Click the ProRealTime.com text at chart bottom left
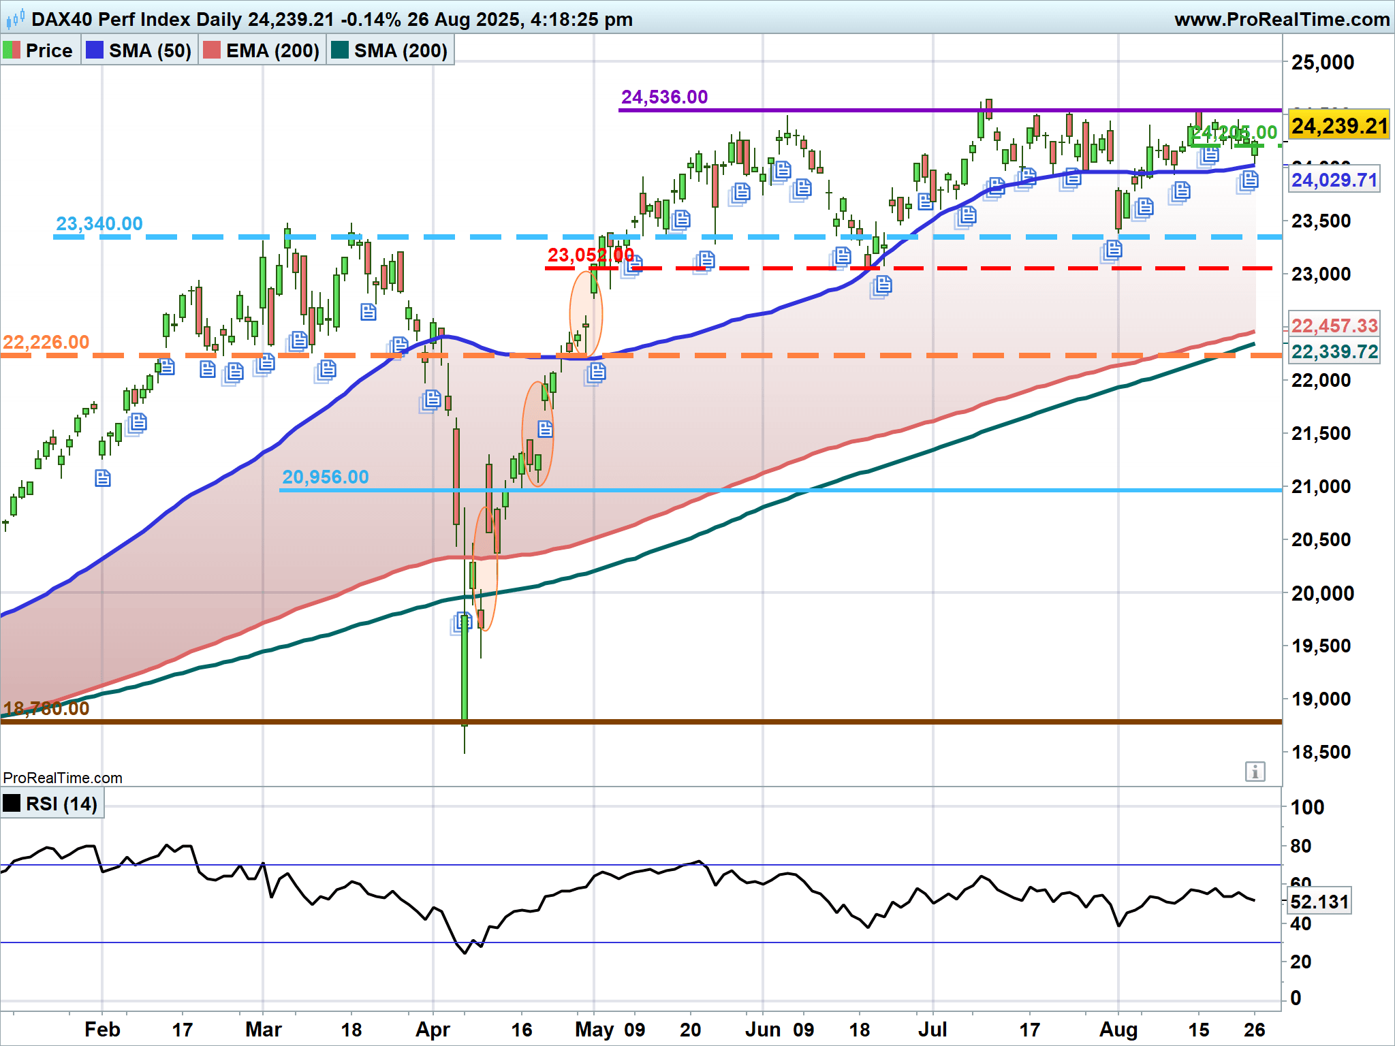This screenshot has height=1046, width=1395. [x=63, y=778]
